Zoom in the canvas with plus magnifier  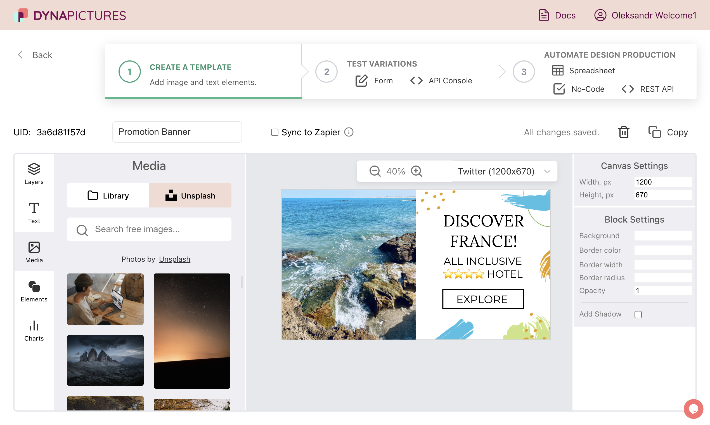pyautogui.click(x=416, y=171)
